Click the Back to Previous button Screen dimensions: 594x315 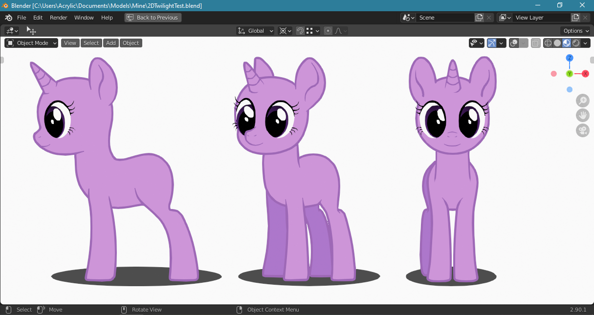tap(153, 18)
